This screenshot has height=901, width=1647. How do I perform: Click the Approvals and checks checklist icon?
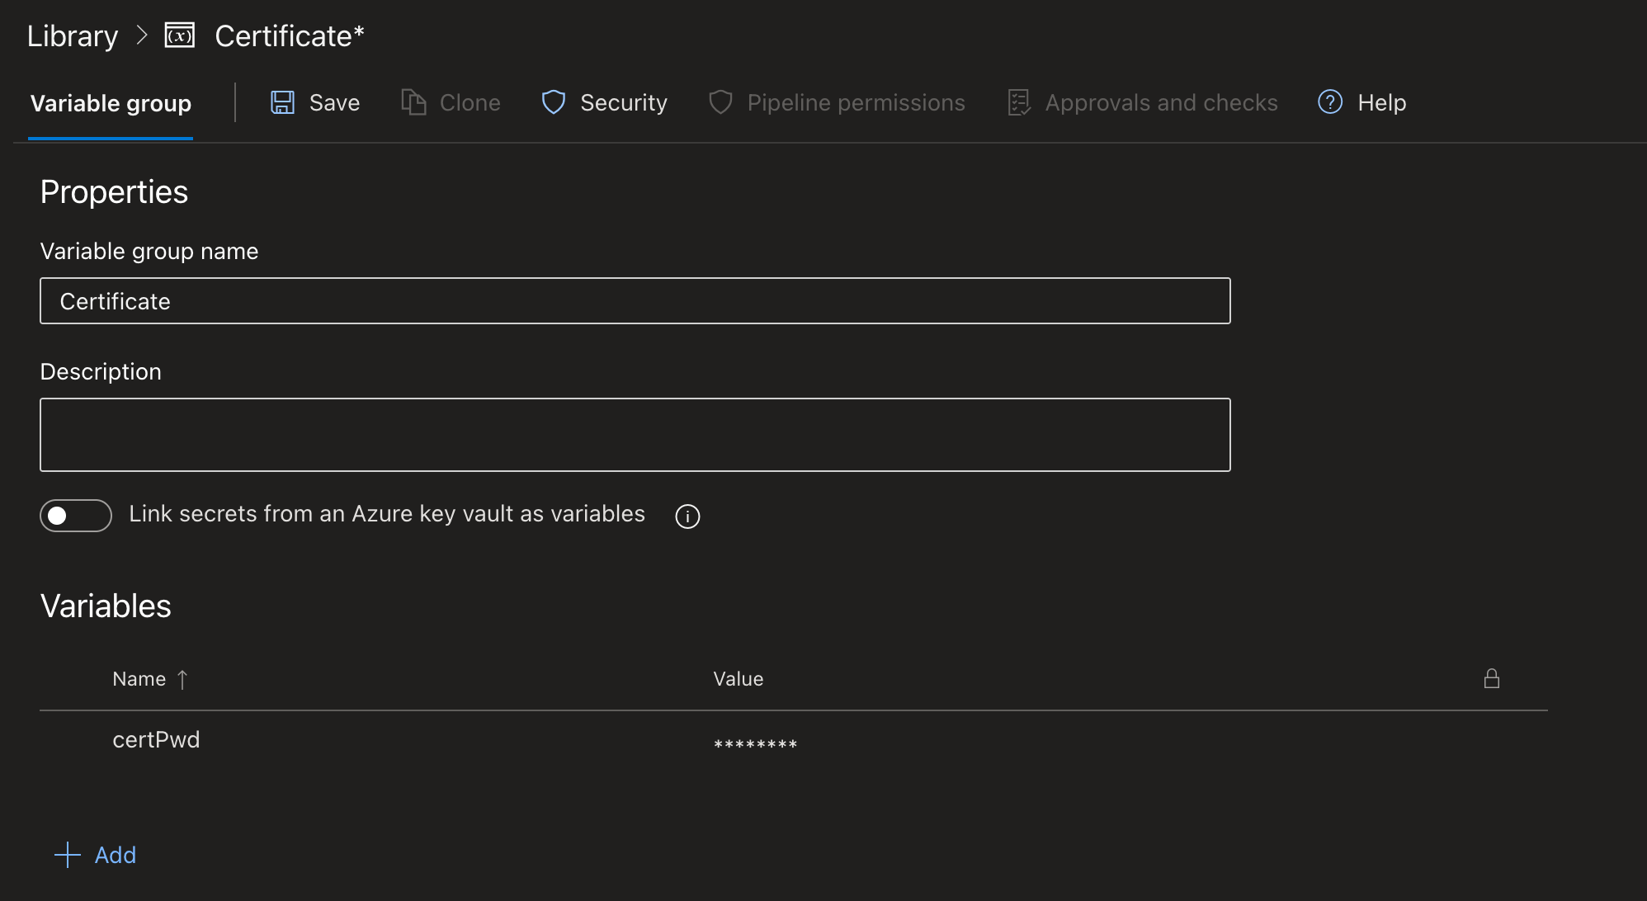tap(1019, 102)
